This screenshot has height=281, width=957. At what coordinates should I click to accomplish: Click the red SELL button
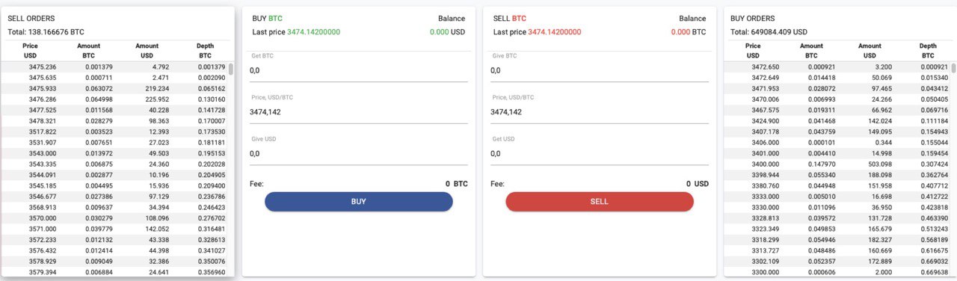pyautogui.click(x=600, y=202)
